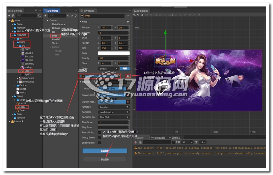The image size is (273, 175).
Task: Switch to the 动画编辑器 tab
Action: pyautogui.click(x=158, y=138)
